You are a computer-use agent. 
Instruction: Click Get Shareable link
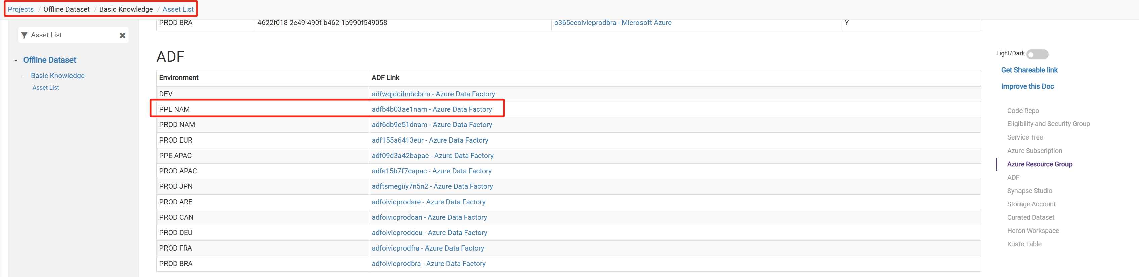1029,70
